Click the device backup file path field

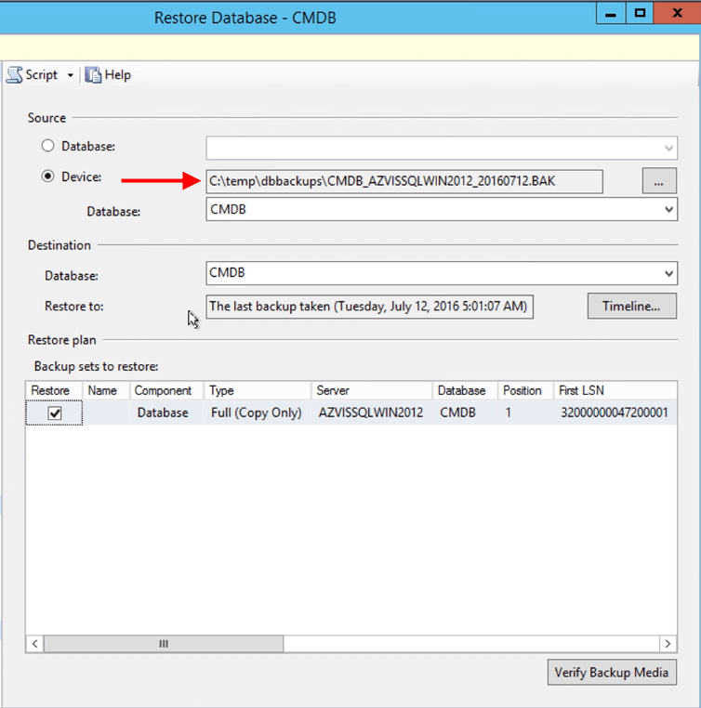point(404,181)
